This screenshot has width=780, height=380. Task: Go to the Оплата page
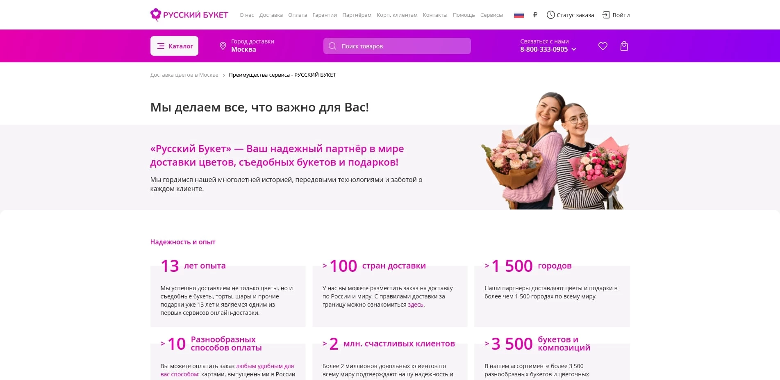[x=298, y=15]
